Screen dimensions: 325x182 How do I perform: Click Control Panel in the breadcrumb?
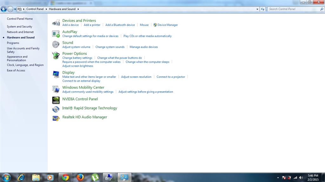(x=35, y=9)
